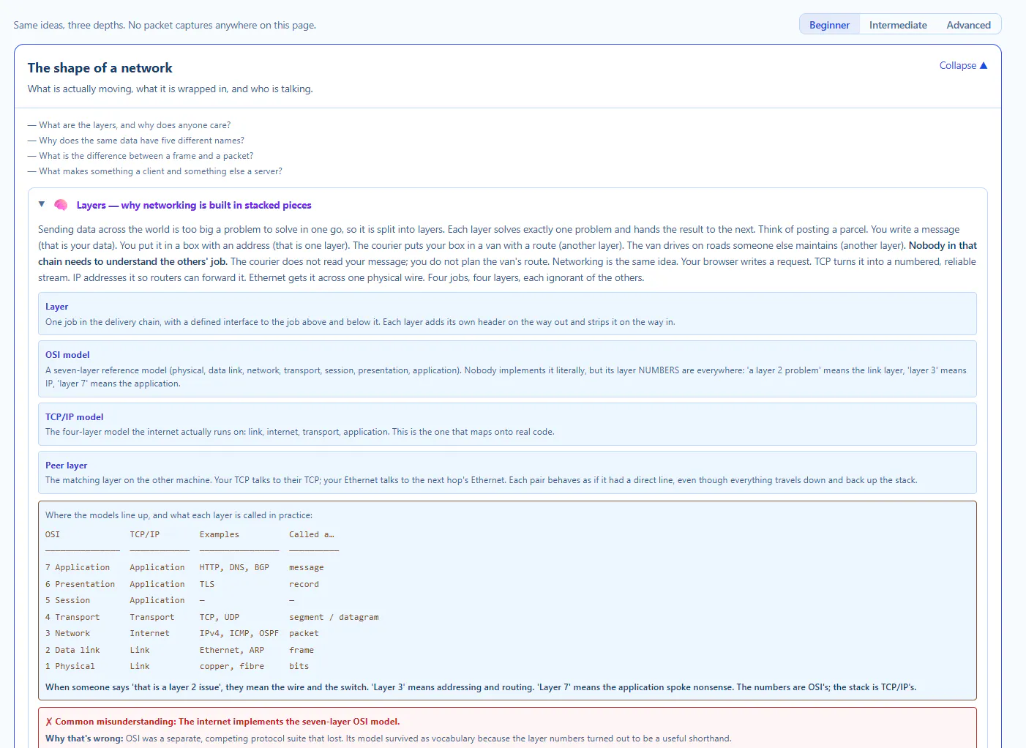Collapse The shape of a network section

tap(963, 65)
